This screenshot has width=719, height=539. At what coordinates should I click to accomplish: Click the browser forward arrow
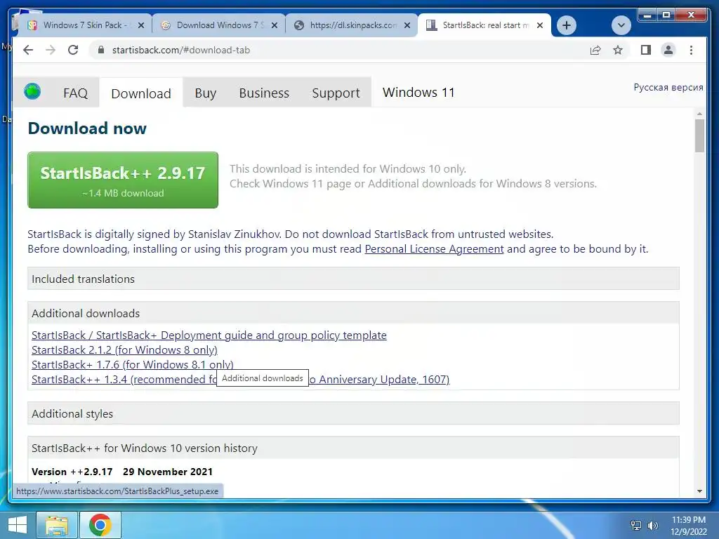point(51,50)
